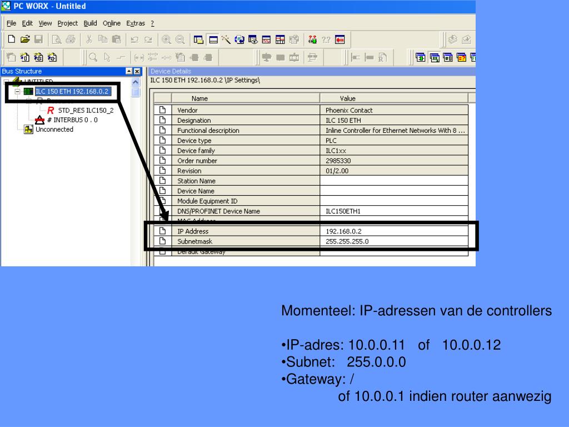Click the Name column header
This screenshot has width=569, height=427.
[245, 98]
